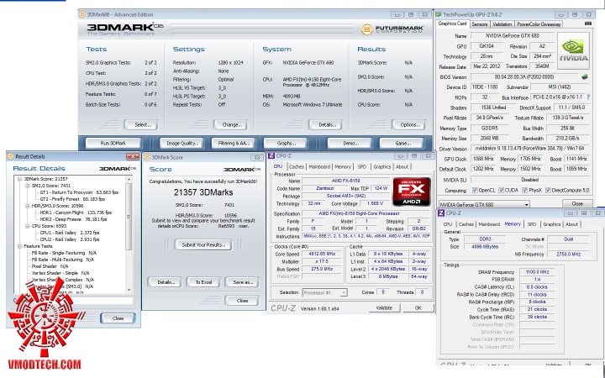Toggle the DirectCompute 5.0 checkbox
The height and width of the screenshot is (378, 605).
tap(548, 190)
